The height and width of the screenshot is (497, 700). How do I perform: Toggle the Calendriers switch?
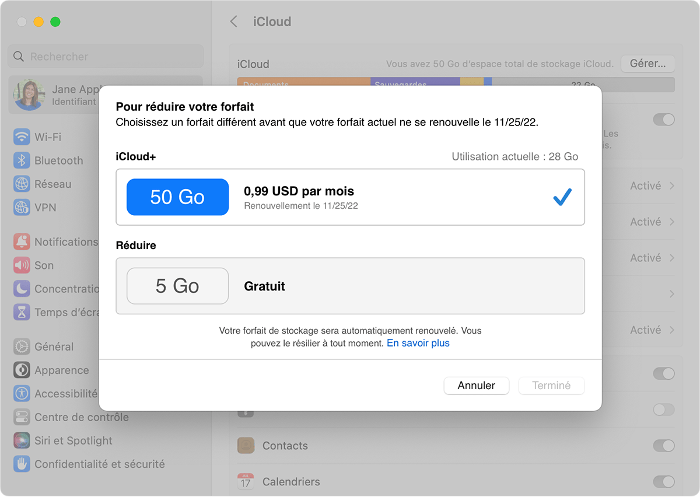663,482
